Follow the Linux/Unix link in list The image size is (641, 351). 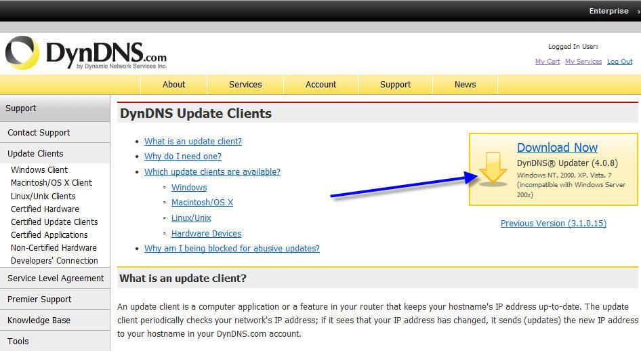point(191,218)
